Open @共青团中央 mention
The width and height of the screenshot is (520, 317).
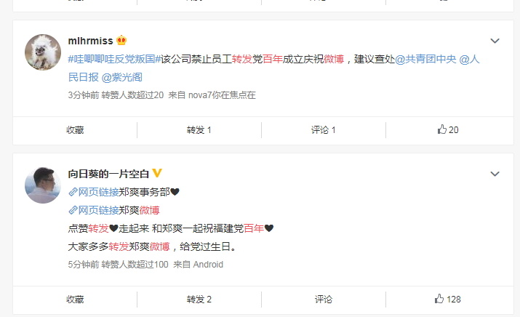(425, 60)
